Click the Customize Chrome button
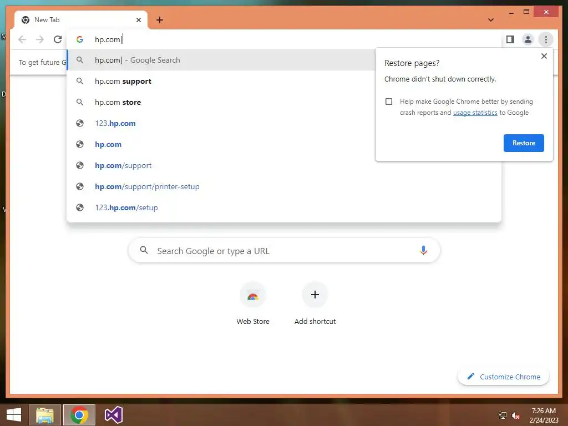The height and width of the screenshot is (426, 568). click(503, 377)
